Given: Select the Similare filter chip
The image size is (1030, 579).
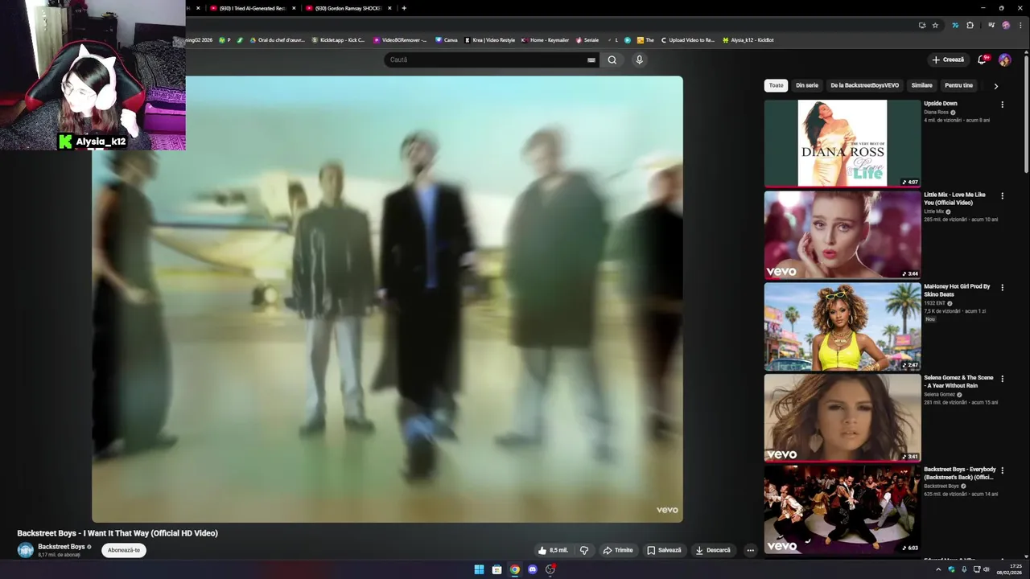Looking at the screenshot, I should pyautogui.click(x=922, y=85).
